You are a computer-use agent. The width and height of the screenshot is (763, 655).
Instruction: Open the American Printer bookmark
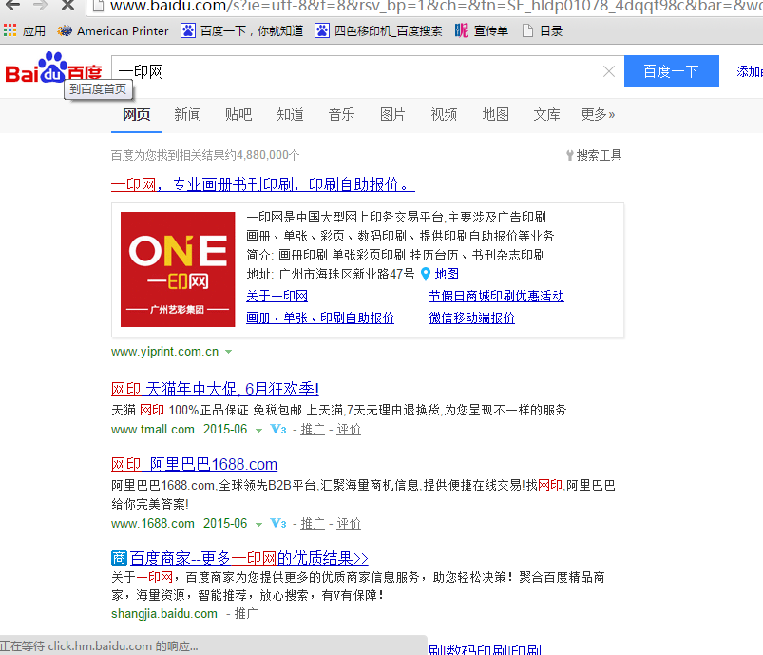click(112, 31)
